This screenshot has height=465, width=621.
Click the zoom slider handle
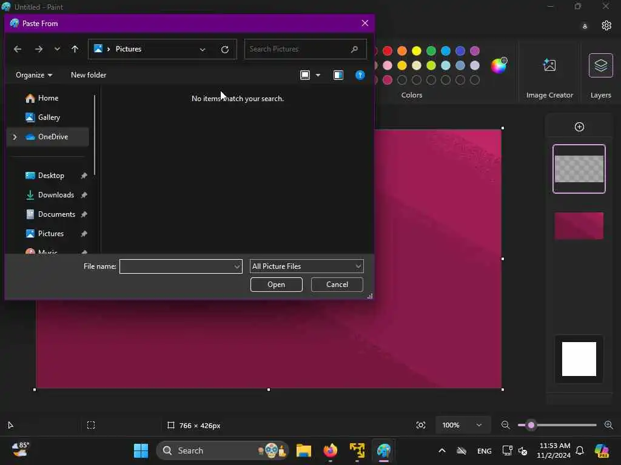531,425
